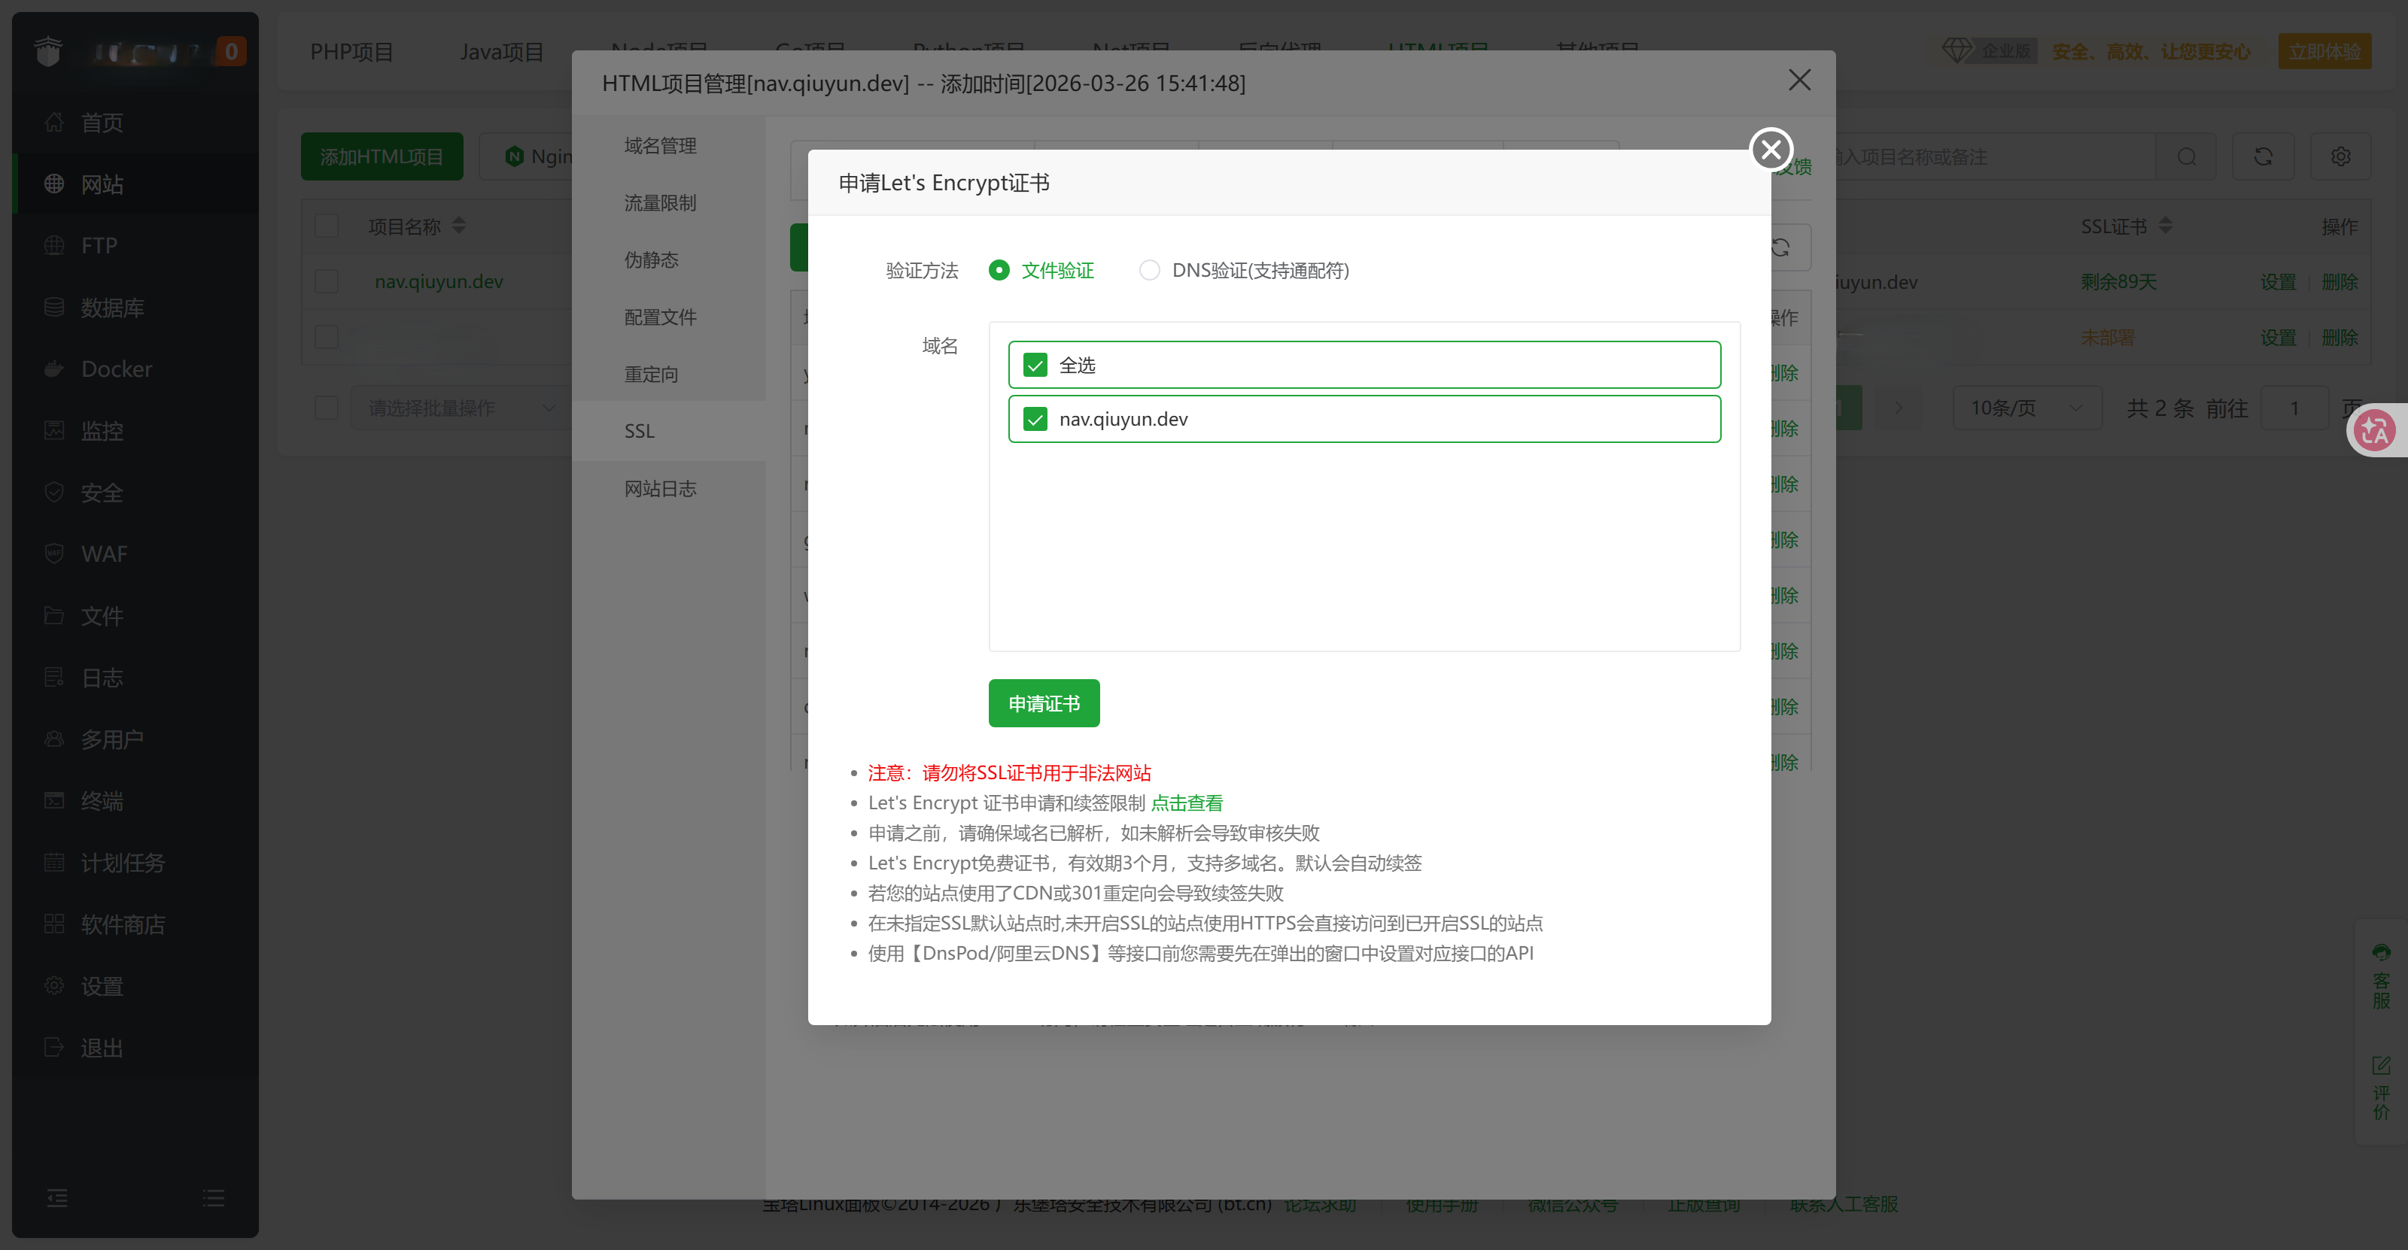Click the sort arrows on the SSL证书 column
The height and width of the screenshot is (1250, 2408).
[2167, 225]
